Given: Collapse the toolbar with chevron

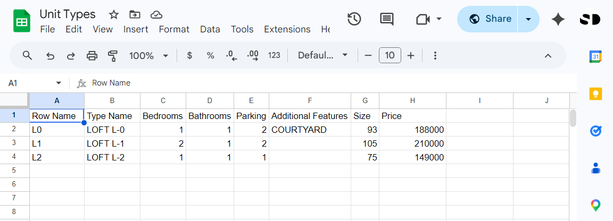Looking at the screenshot, I should 548,56.
